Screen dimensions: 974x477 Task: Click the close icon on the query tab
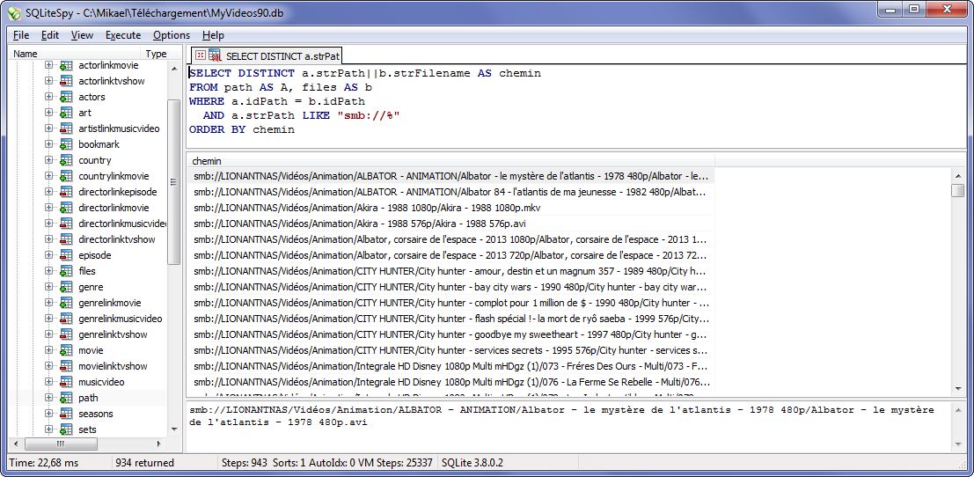(201, 55)
